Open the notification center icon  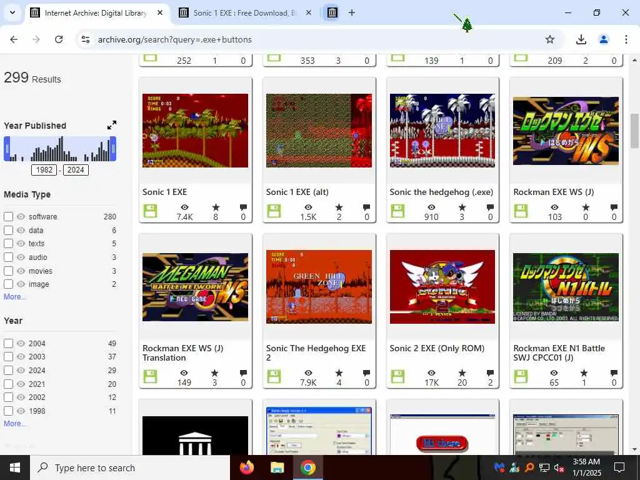tap(619, 467)
